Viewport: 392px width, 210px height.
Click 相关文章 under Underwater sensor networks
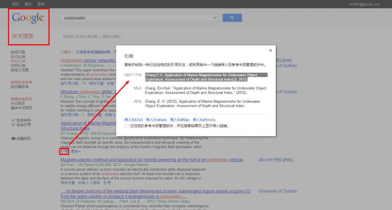(x=96, y=84)
